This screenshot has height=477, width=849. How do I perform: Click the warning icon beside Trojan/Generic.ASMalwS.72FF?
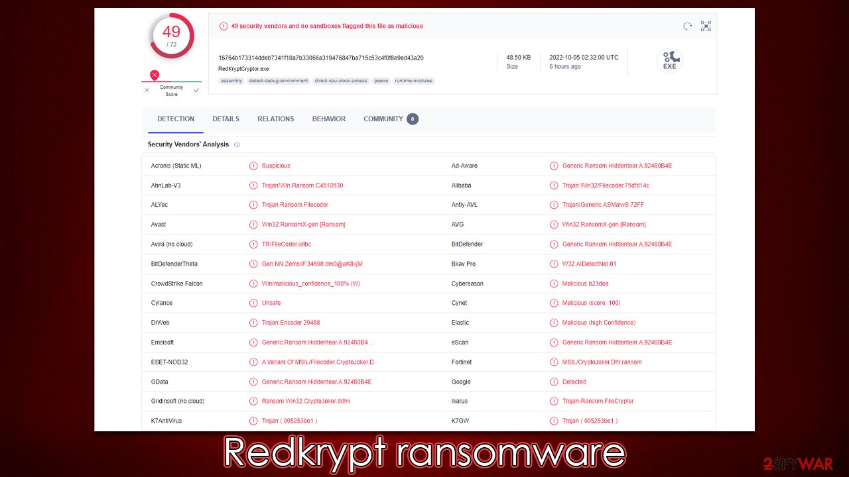[554, 205]
